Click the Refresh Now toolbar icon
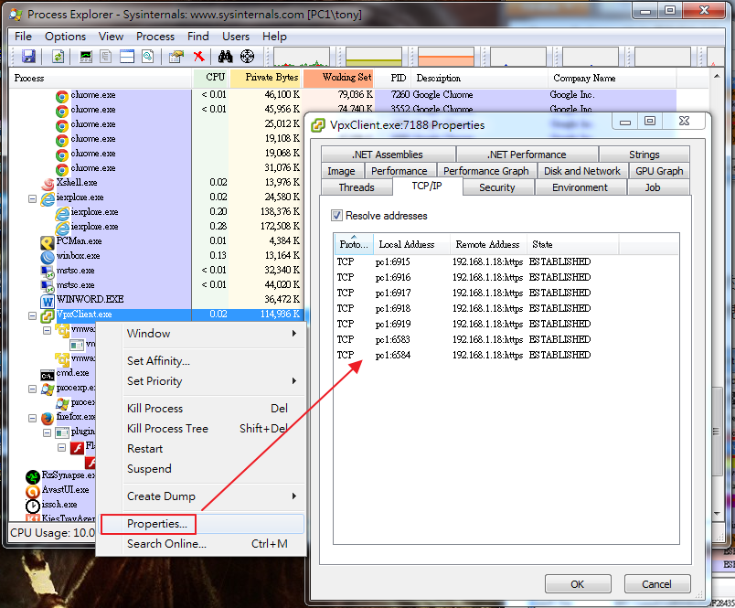This screenshot has height=608, width=735. (x=59, y=57)
